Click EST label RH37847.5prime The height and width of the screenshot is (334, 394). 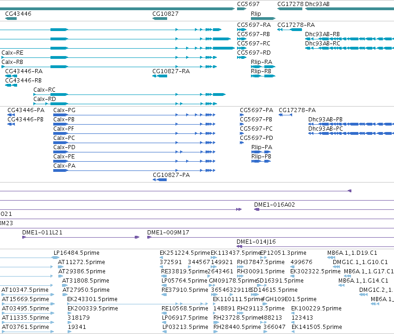261,263
